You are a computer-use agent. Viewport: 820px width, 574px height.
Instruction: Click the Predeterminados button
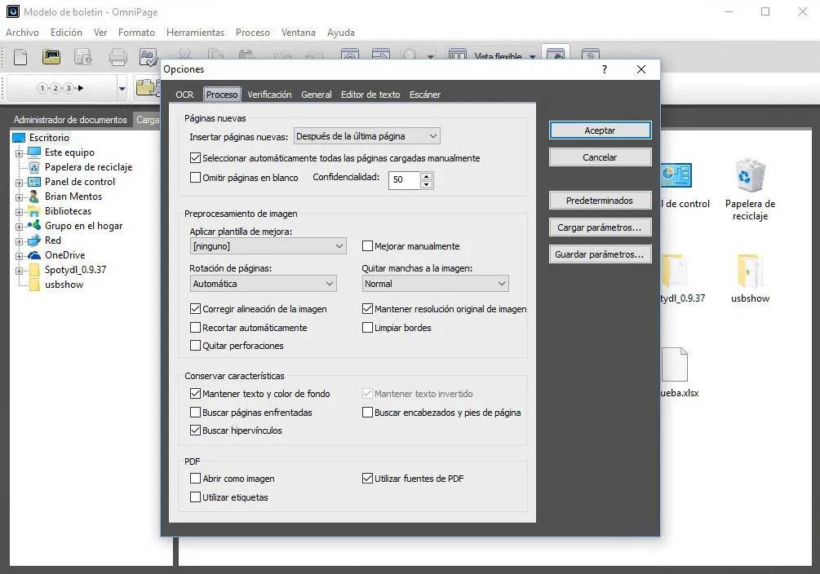600,201
